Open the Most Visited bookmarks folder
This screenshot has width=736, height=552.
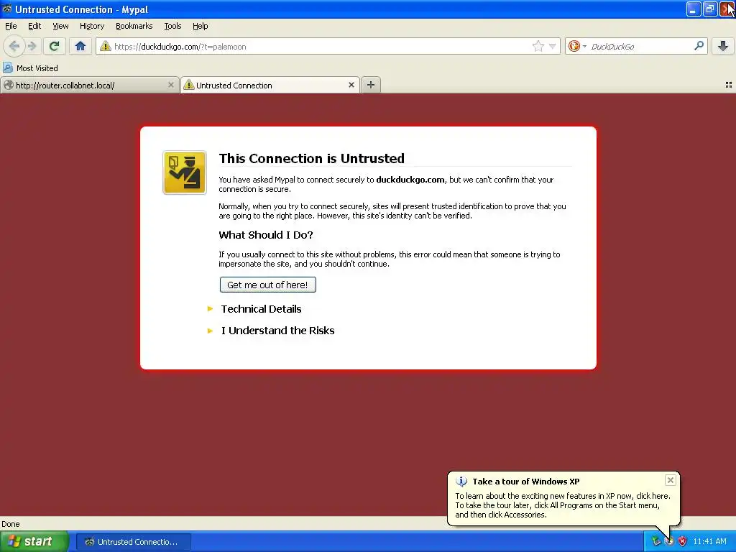pyautogui.click(x=30, y=68)
